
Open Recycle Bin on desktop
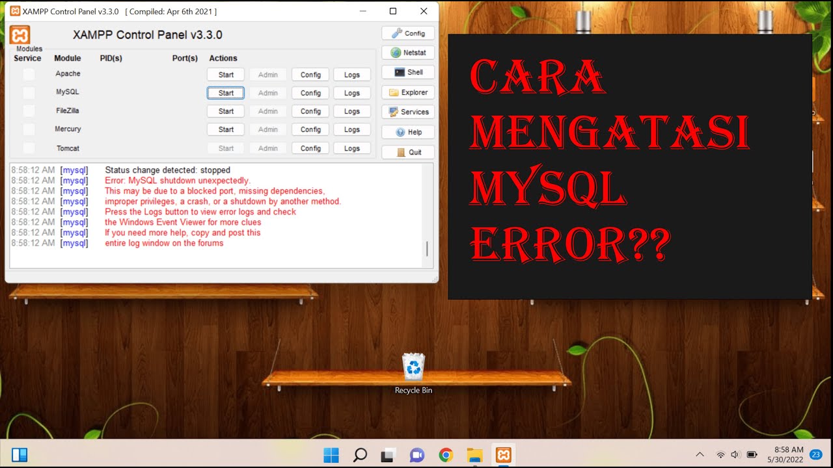click(413, 373)
